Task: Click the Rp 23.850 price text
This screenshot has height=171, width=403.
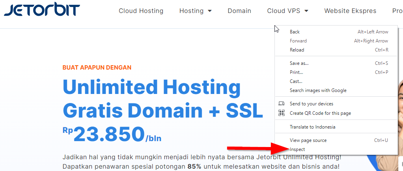Action: [x=112, y=134]
